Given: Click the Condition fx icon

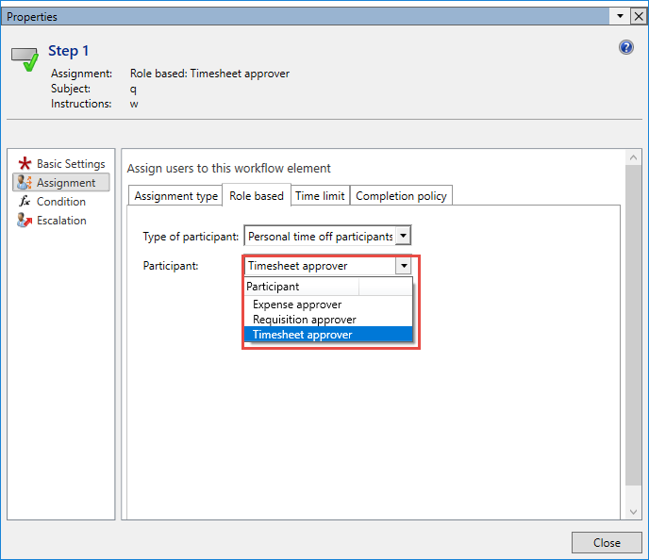Looking at the screenshot, I should click(25, 202).
